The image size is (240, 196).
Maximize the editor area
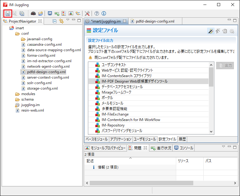tap(235, 20)
